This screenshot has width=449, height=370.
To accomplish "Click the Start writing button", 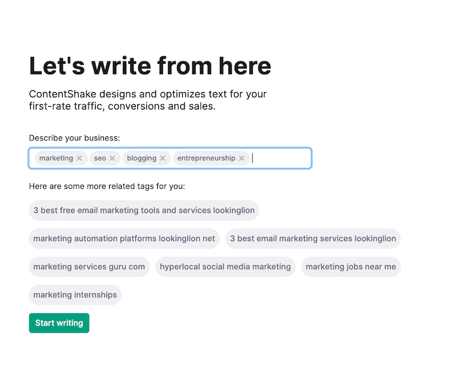I will [x=59, y=323].
